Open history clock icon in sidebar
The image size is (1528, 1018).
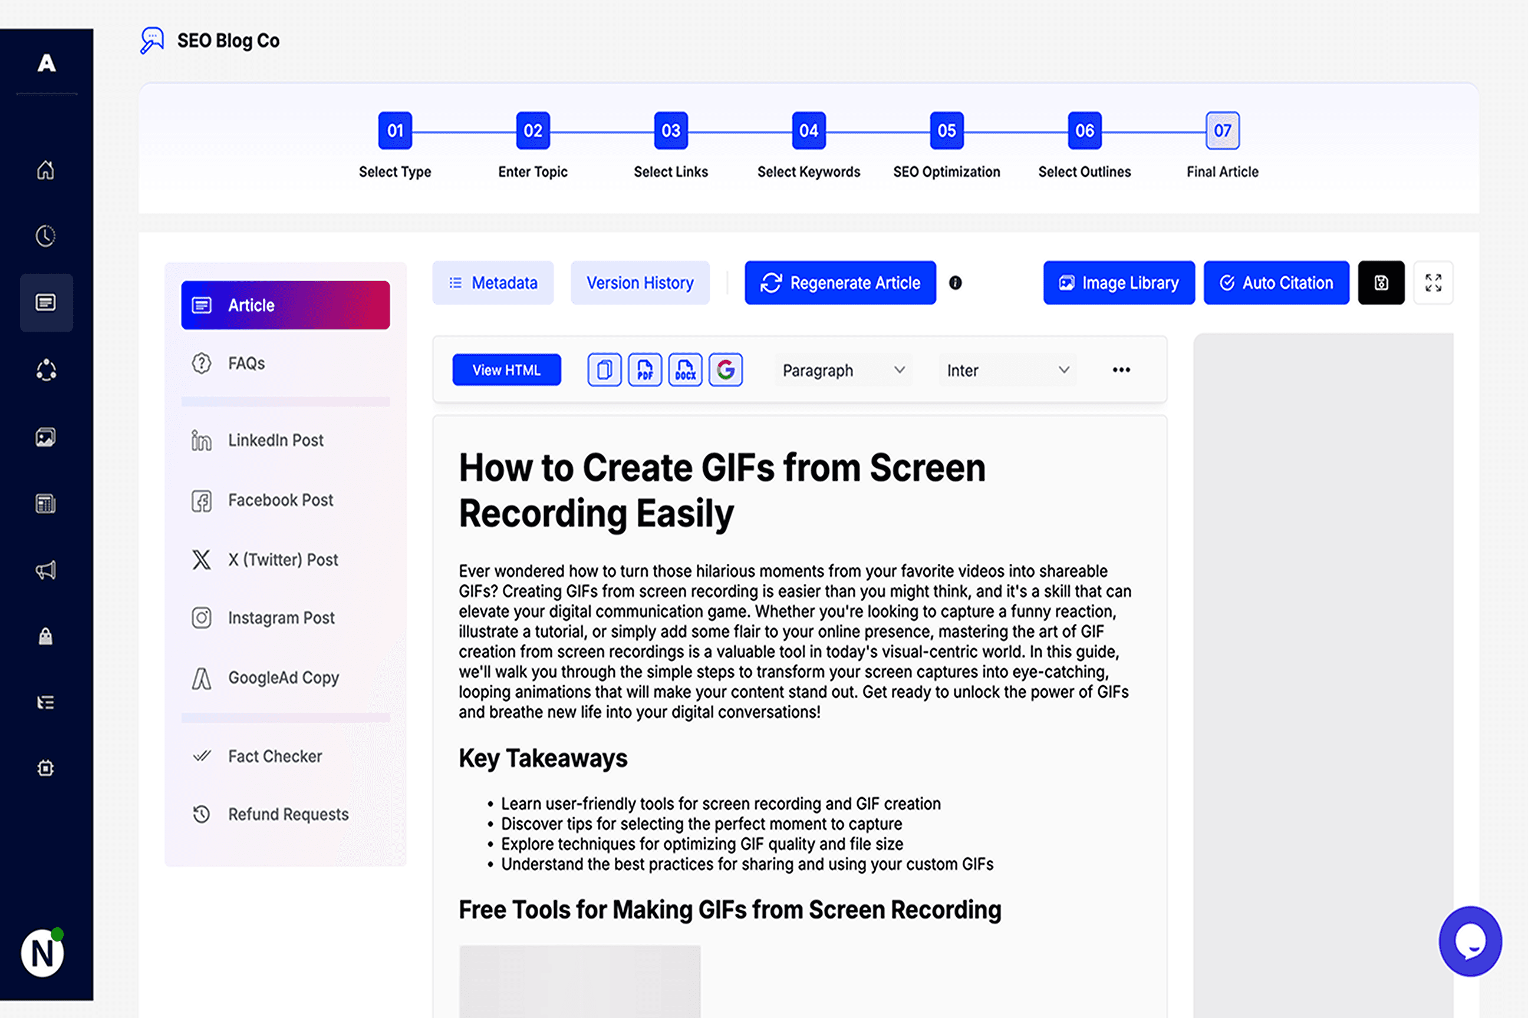pyautogui.click(x=45, y=236)
